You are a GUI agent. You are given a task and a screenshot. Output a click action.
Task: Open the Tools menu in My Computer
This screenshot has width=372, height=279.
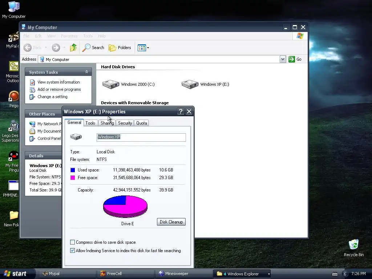pyautogui.click(x=88, y=36)
